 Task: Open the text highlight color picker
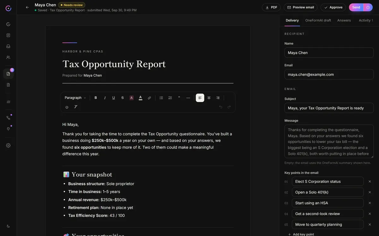[131, 98]
